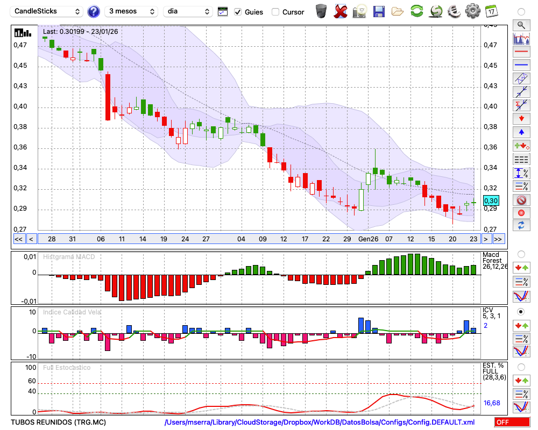538x430 pixels.
Task: Click the green plus red arrow tool
Action: tap(521, 146)
